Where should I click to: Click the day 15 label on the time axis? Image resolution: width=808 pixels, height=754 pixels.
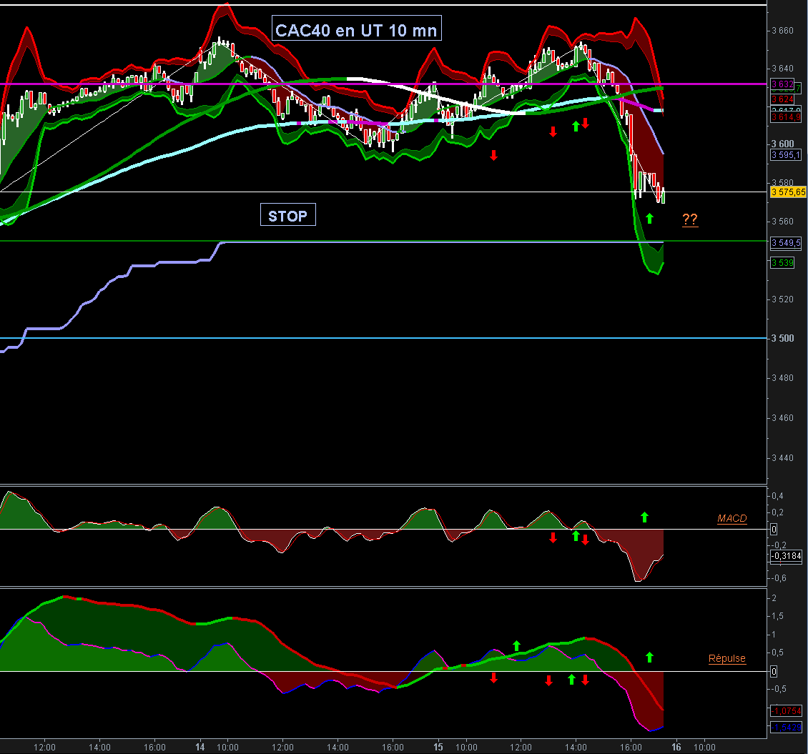438,747
